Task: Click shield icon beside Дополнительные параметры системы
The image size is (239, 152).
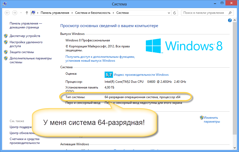Action: coord(6,58)
